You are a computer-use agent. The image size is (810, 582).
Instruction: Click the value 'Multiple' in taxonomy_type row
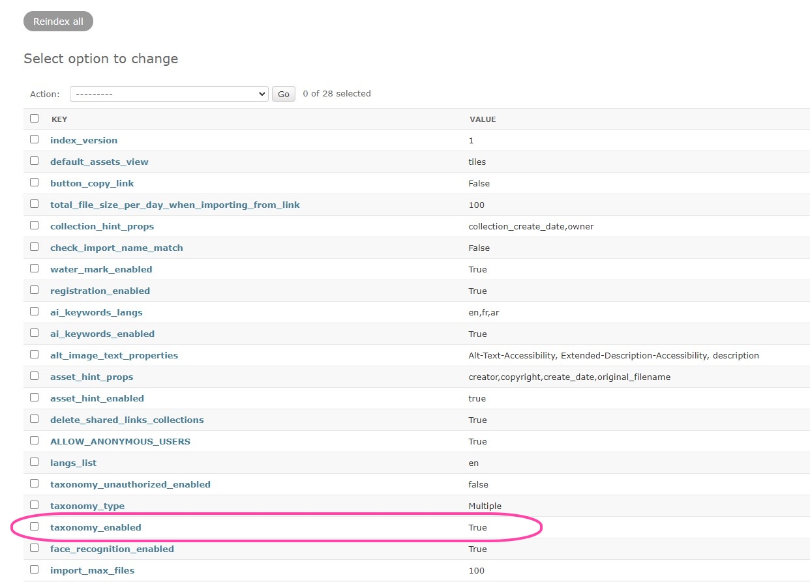(485, 506)
